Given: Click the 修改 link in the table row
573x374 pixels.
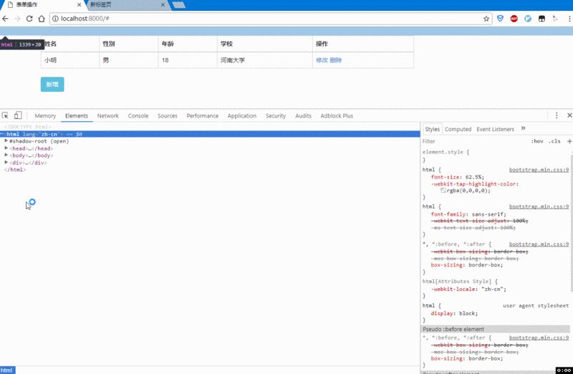Looking at the screenshot, I should [322, 60].
